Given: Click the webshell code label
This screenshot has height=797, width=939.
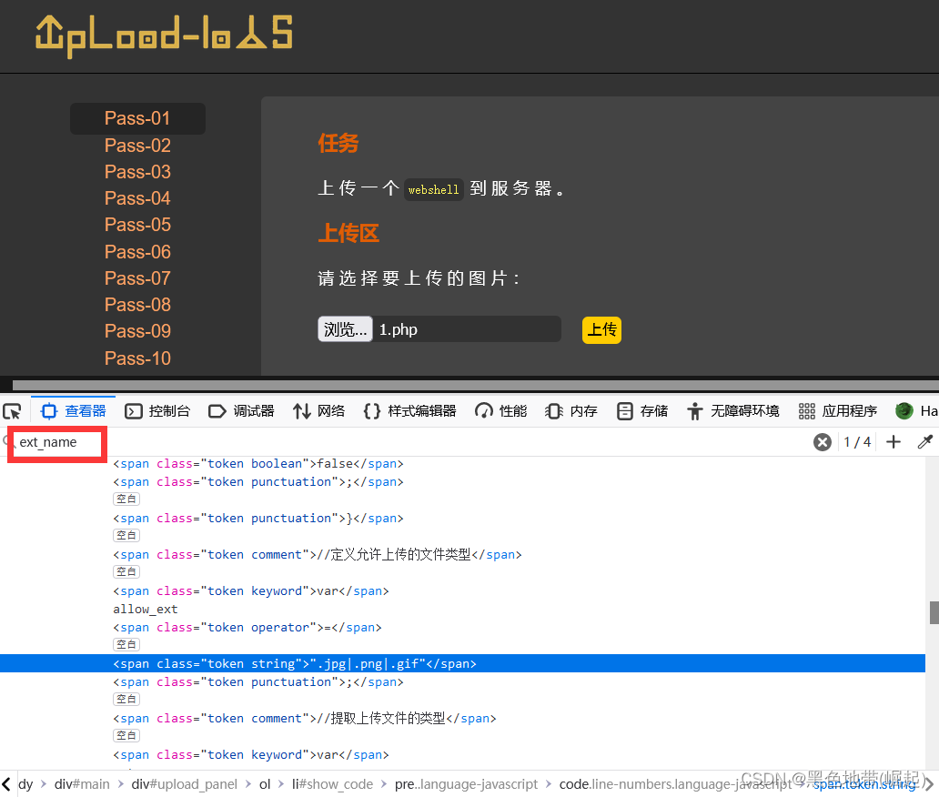Looking at the screenshot, I should click(x=434, y=190).
